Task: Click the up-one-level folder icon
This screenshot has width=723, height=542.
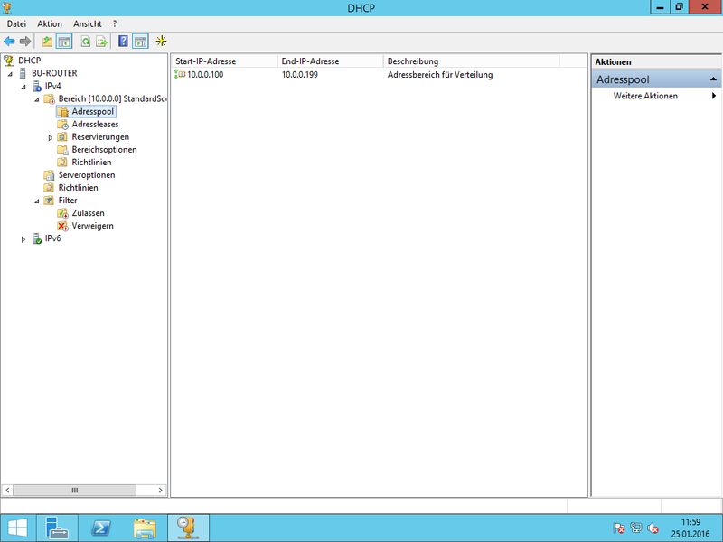Action: coord(48,42)
